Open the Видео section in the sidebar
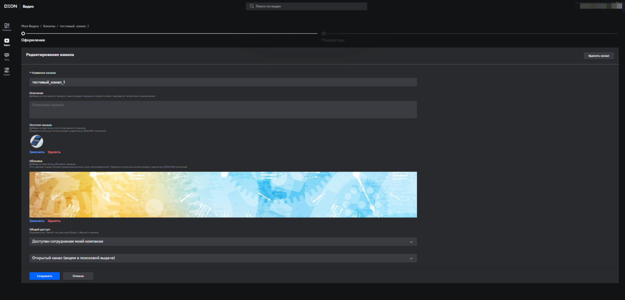Screen dimensions: 625x300 pos(6,42)
